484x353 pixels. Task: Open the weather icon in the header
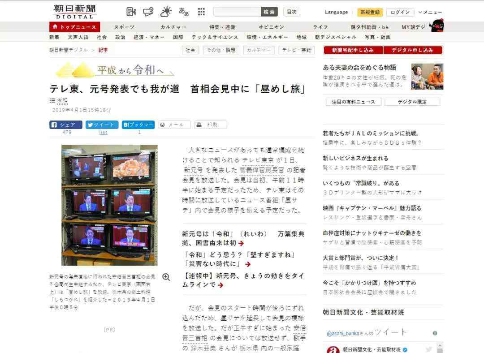pyautogui.click(x=166, y=12)
